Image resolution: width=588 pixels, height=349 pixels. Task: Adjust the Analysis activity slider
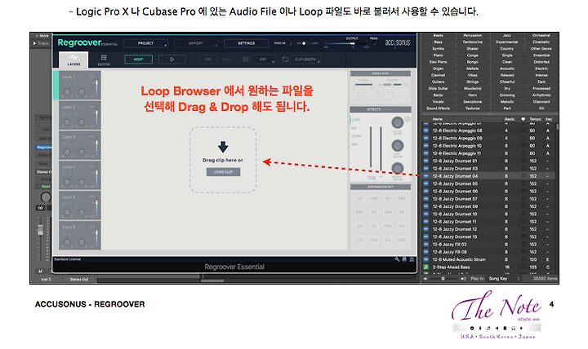click(x=392, y=85)
